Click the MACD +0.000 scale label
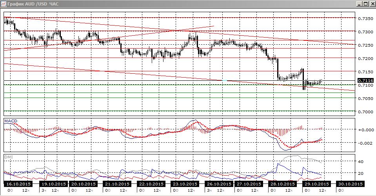Image resolution: width=376 pixels, height=196 pixels. click(x=366, y=130)
